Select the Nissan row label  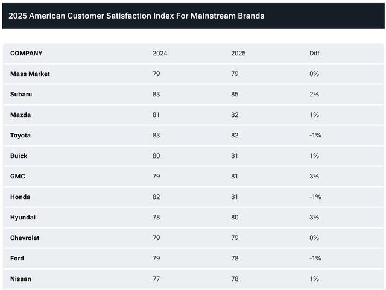21,279
